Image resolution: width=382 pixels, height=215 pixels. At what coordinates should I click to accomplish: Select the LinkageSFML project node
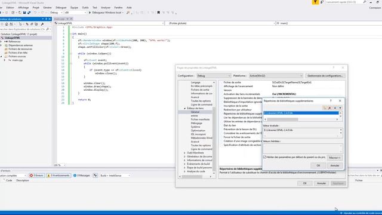point(12,38)
